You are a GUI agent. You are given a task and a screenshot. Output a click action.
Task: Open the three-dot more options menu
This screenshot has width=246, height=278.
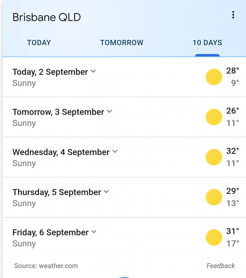click(233, 15)
